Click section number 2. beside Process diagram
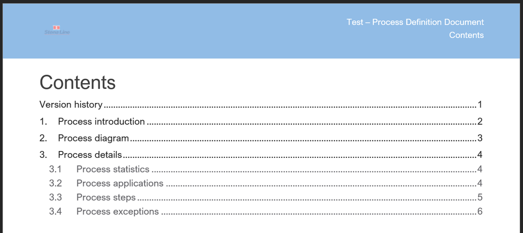This screenshot has width=523, height=233. [x=43, y=138]
